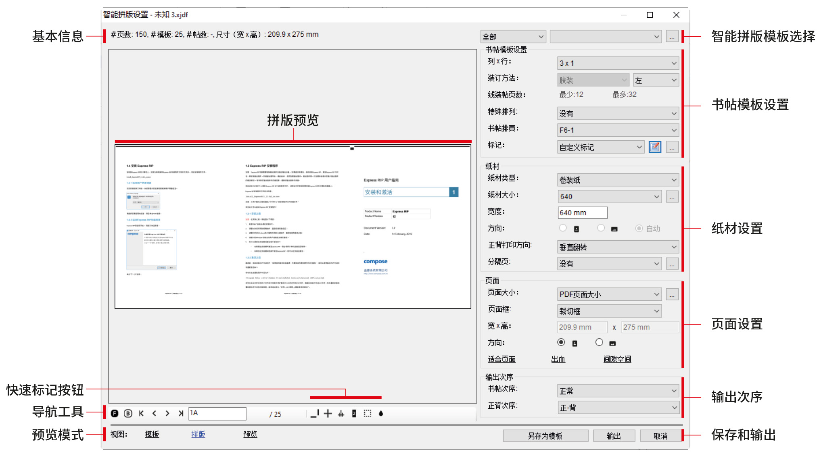This screenshot has width=819, height=458.
Task: Click the back side (B) icon
Action: 128,413
